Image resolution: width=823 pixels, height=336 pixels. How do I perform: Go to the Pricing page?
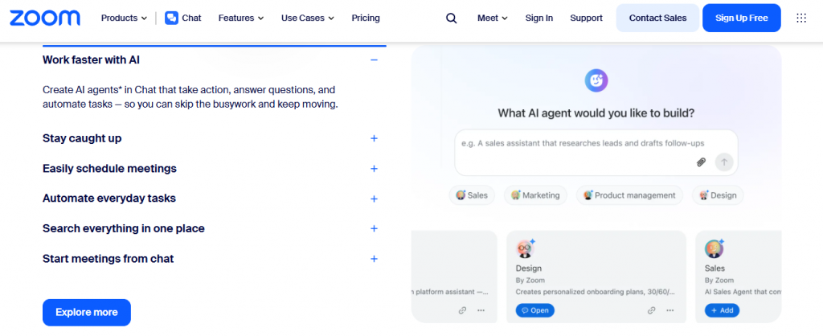click(366, 18)
